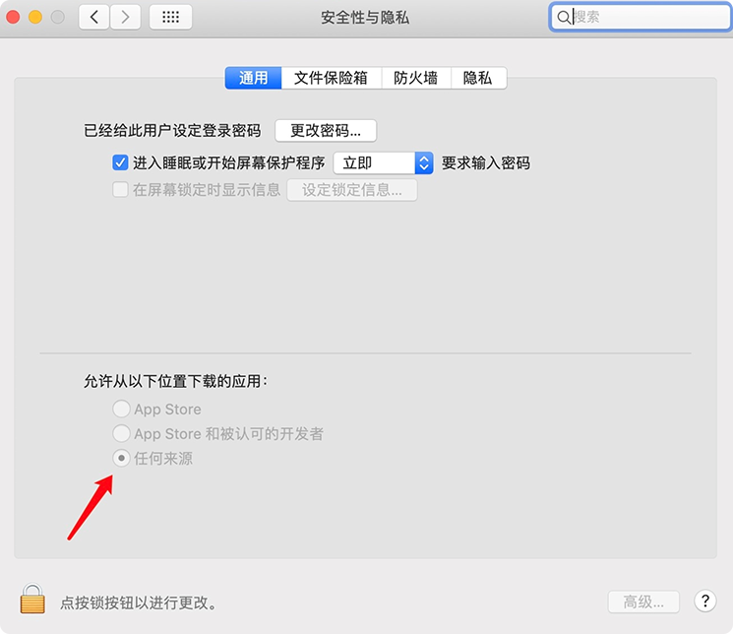
Task: Click the yellow minimize window button
Action: pyautogui.click(x=35, y=18)
